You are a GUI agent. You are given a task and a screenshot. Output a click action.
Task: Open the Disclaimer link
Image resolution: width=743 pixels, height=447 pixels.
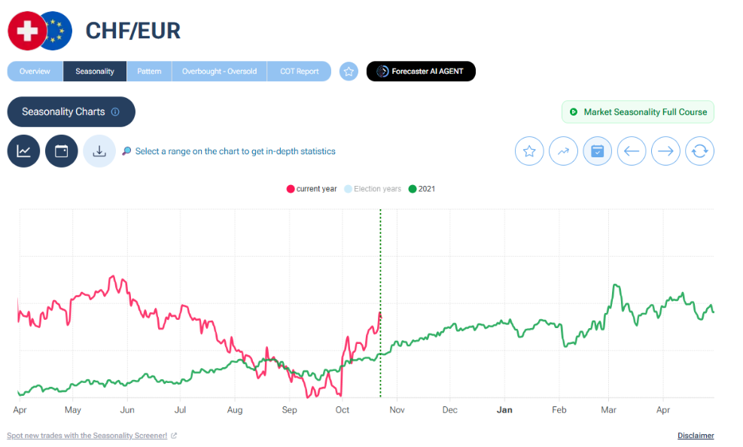pos(696,436)
